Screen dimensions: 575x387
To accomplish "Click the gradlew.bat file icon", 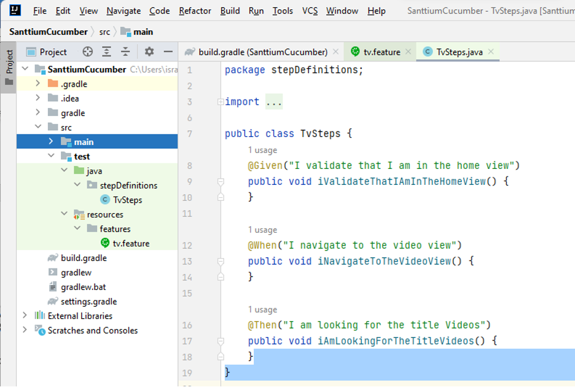I will click(53, 286).
